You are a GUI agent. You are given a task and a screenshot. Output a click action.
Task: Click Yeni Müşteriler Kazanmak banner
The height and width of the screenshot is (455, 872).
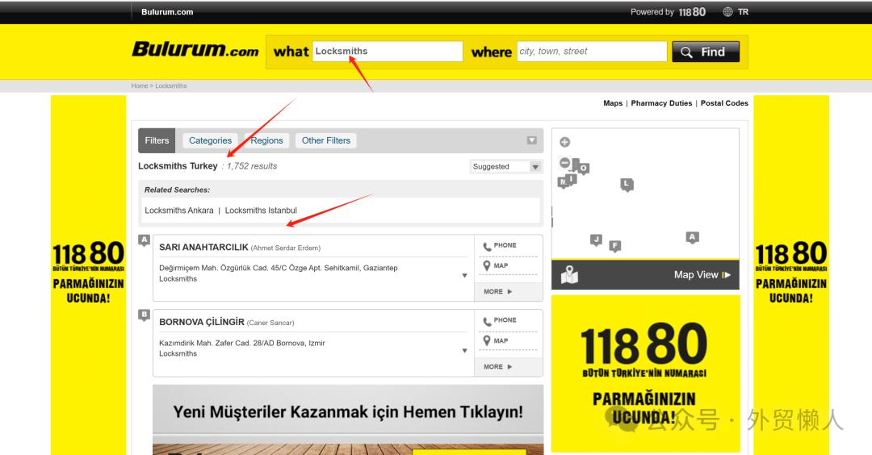[x=348, y=420]
